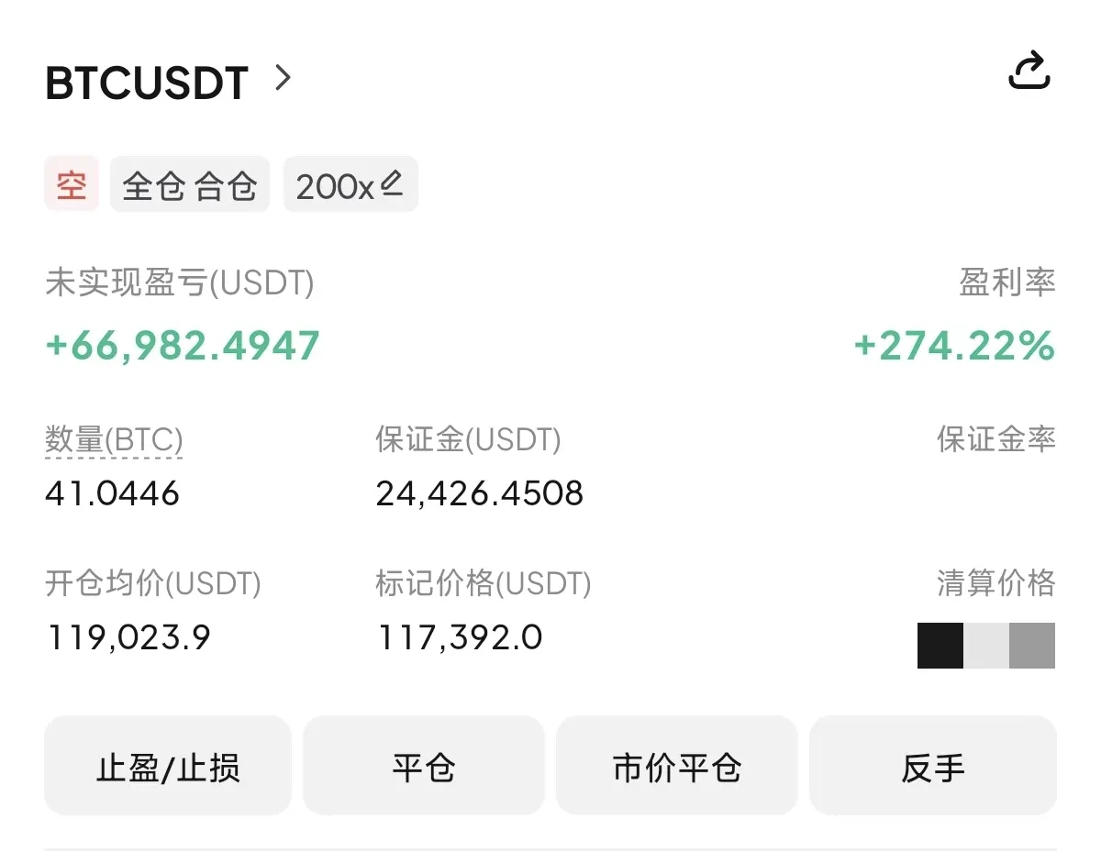Tap the share position icon

click(x=1029, y=72)
